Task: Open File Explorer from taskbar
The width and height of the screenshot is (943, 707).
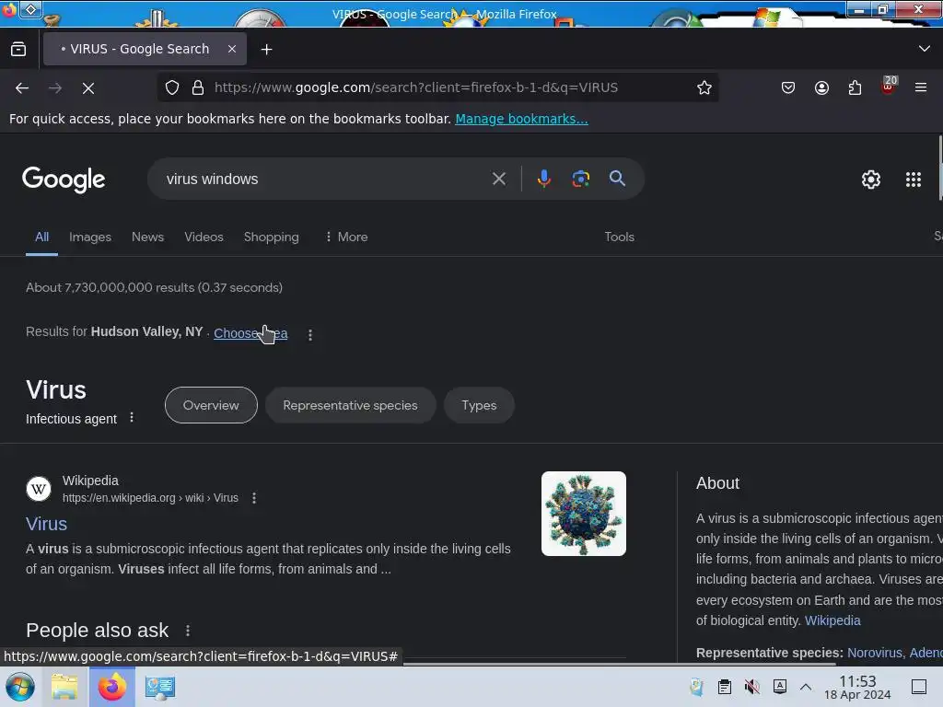Action: tap(64, 687)
